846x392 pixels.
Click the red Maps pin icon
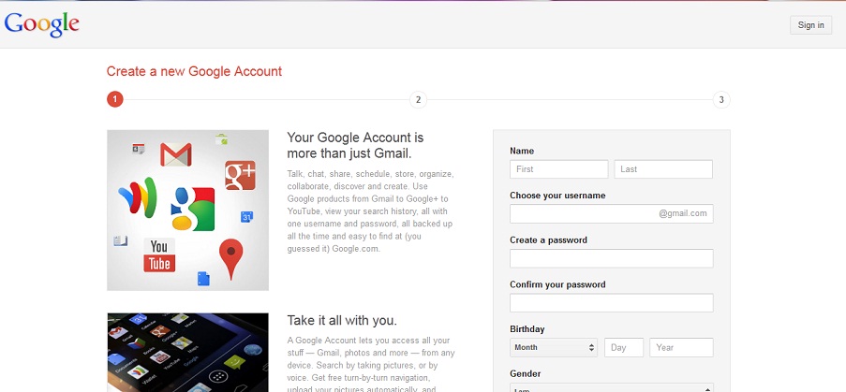230,259
